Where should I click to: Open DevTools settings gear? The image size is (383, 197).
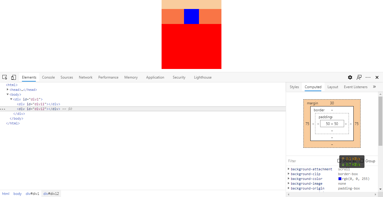350,77
